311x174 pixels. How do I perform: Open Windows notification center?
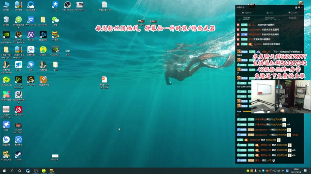point(305,171)
